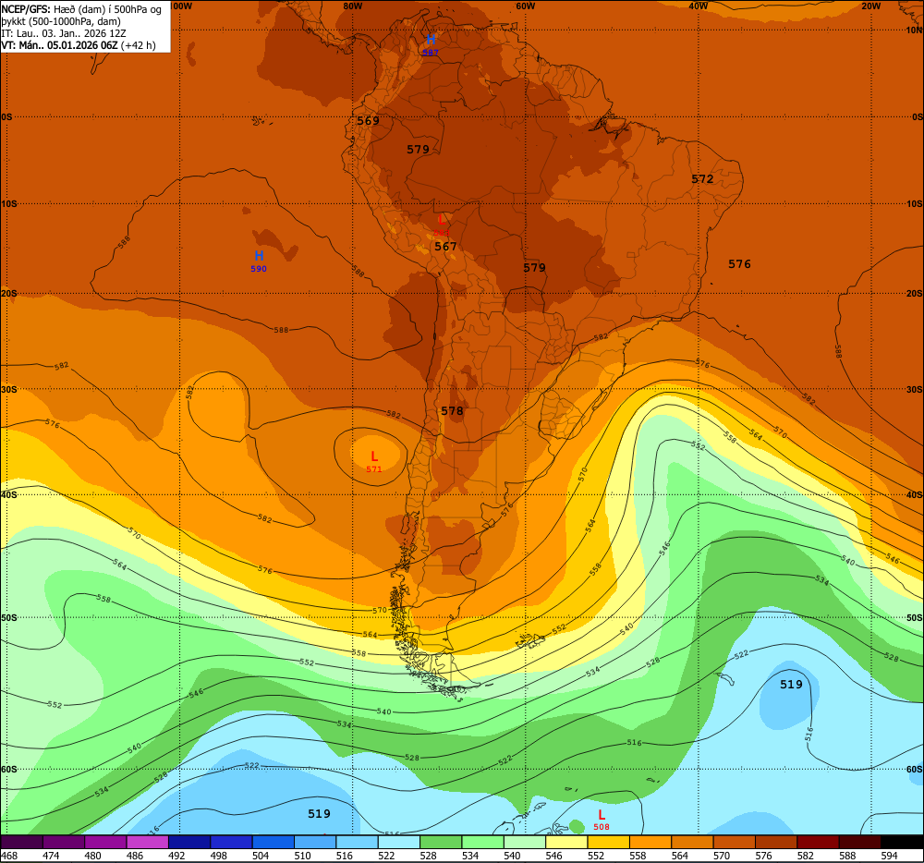The height and width of the screenshot is (863, 924).
Task: Select the yellow legend swatch between 546 and 552
Action: coord(566,842)
